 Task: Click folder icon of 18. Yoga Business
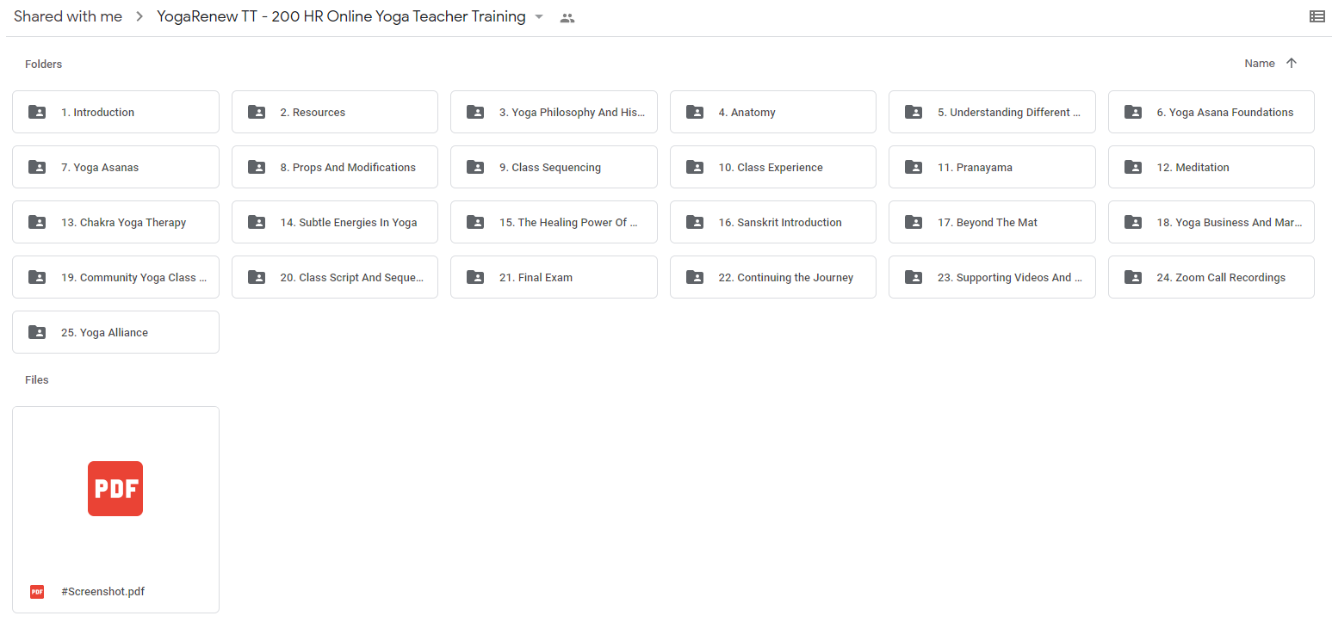click(x=1133, y=222)
